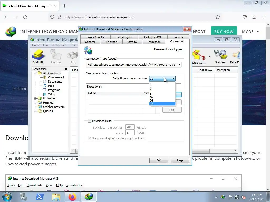Switch to the General tab

click(90, 42)
